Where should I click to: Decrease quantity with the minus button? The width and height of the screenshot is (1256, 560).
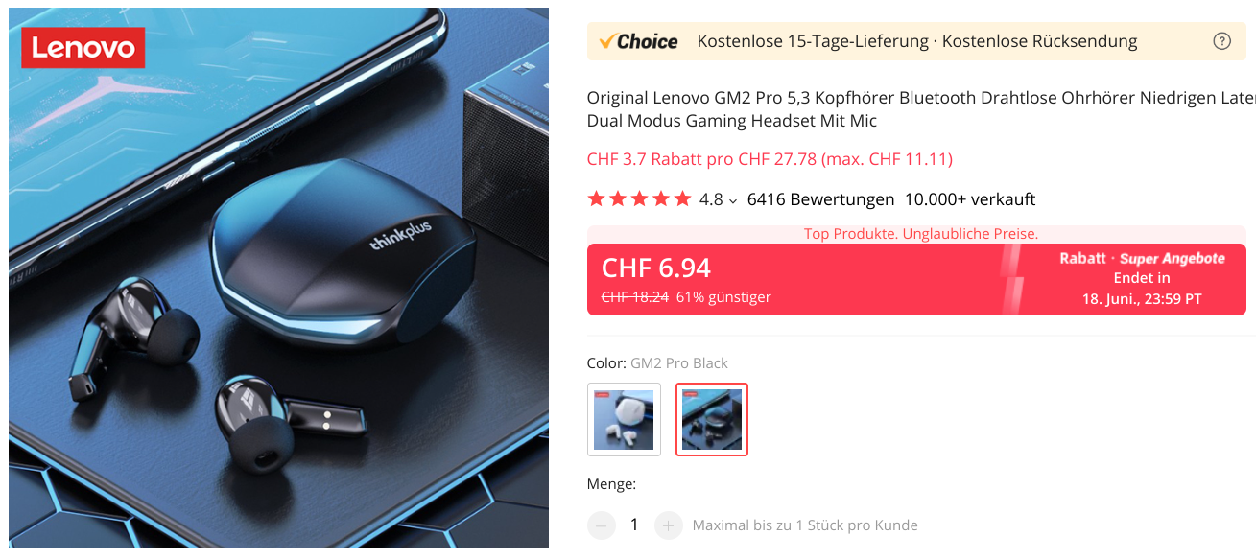coord(601,525)
